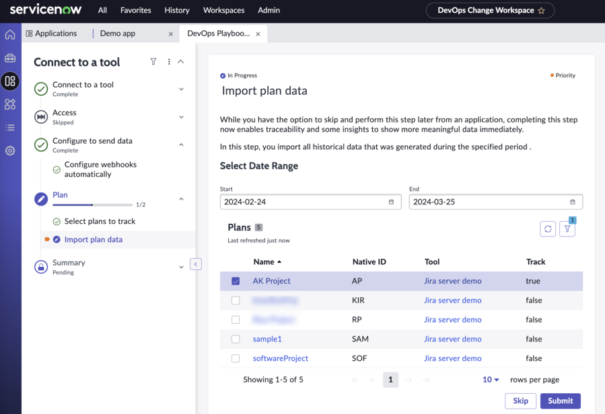This screenshot has height=414, width=605.
Task: Open the All menu
Action: click(102, 10)
